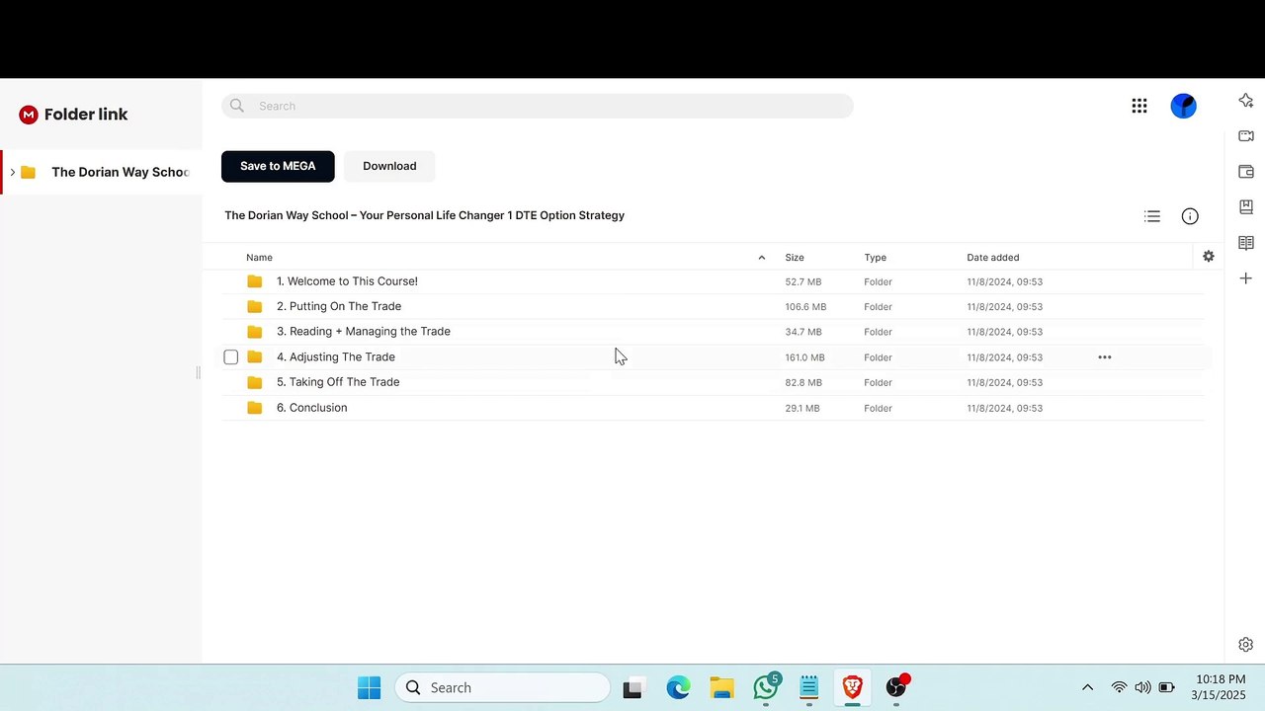This screenshot has width=1265, height=711.
Task: Focus the MEGA search field
Action: 537,106
